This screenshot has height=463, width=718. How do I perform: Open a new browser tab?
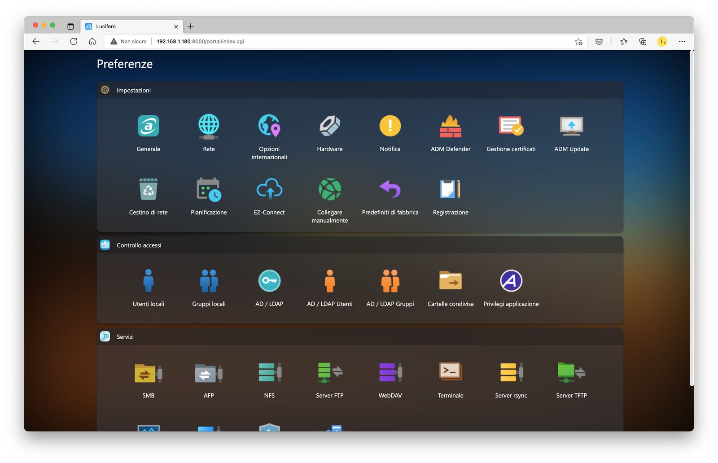tap(191, 26)
